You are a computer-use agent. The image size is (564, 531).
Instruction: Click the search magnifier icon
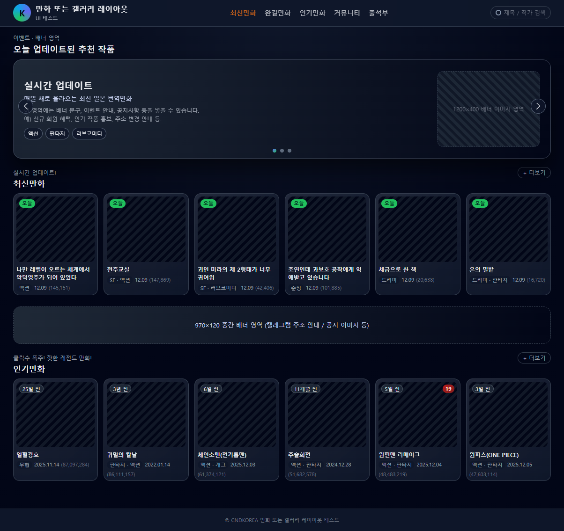pyautogui.click(x=498, y=13)
